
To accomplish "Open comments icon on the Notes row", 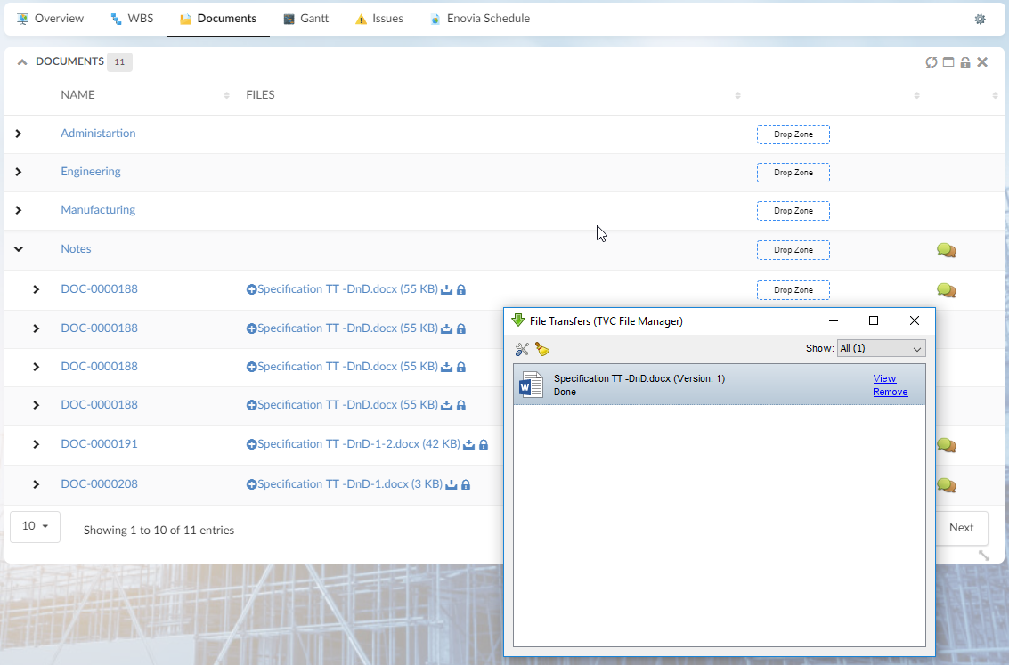I will click(946, 250).
